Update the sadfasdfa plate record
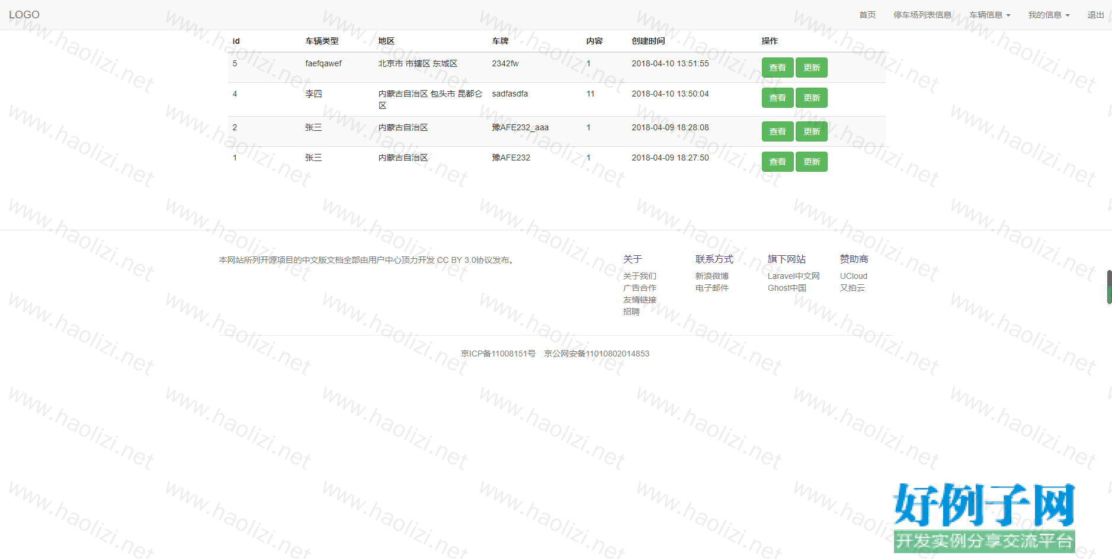The width and height of the screenshot is (1112, 559). pyautogui.click(x=811, y=98)
